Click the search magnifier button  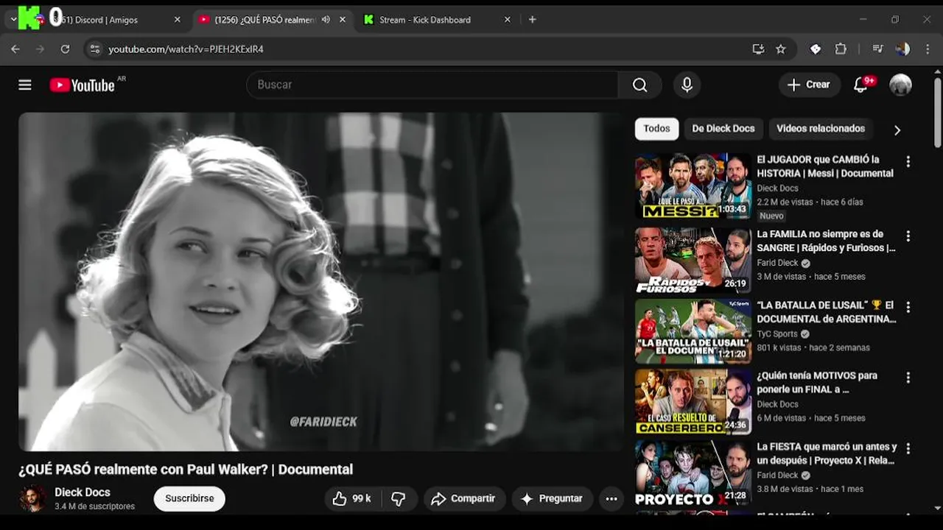tap(639, 85)
